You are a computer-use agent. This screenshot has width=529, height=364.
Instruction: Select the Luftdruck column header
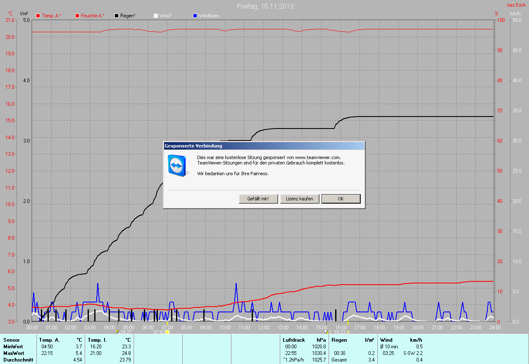pyautogui.click(x=293, y=340)
